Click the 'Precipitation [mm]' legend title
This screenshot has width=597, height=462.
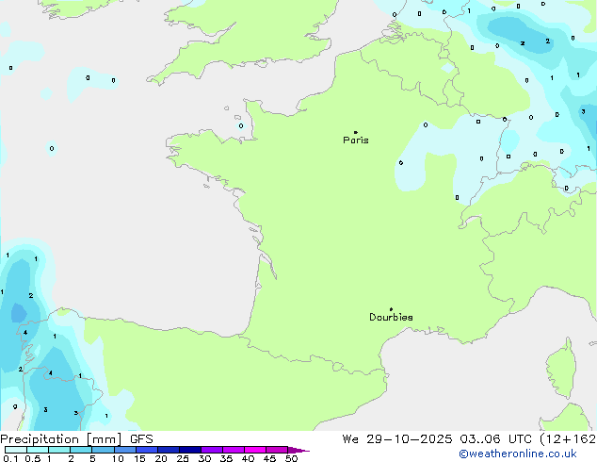pyautogui.click(x=61, y=439)
